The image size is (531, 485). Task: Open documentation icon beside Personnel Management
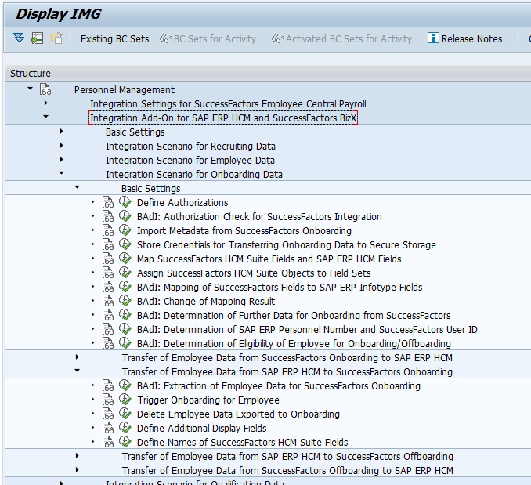click(x=45, y=89)
